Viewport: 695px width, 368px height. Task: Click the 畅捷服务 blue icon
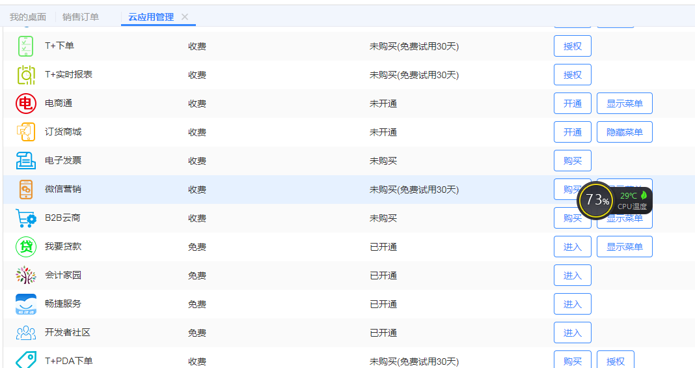coord(26,304)
